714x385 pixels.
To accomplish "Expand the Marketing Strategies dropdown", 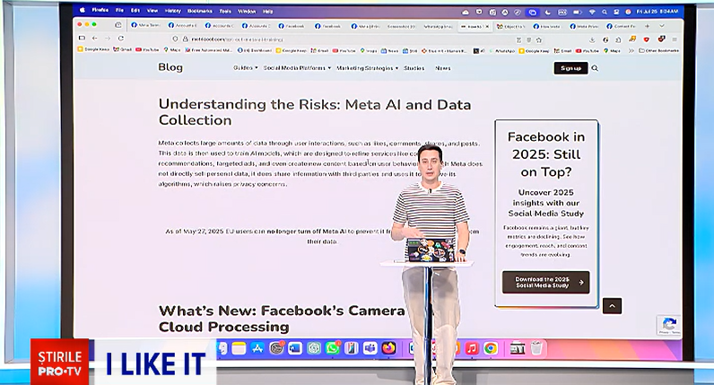I will (x=365, y=68).
